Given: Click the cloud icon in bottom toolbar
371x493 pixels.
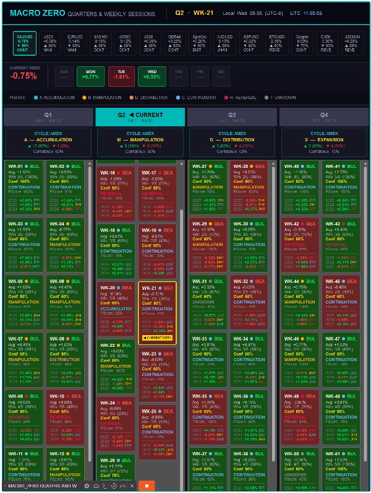Looking at the screenshot, I should tap(96, 486).
